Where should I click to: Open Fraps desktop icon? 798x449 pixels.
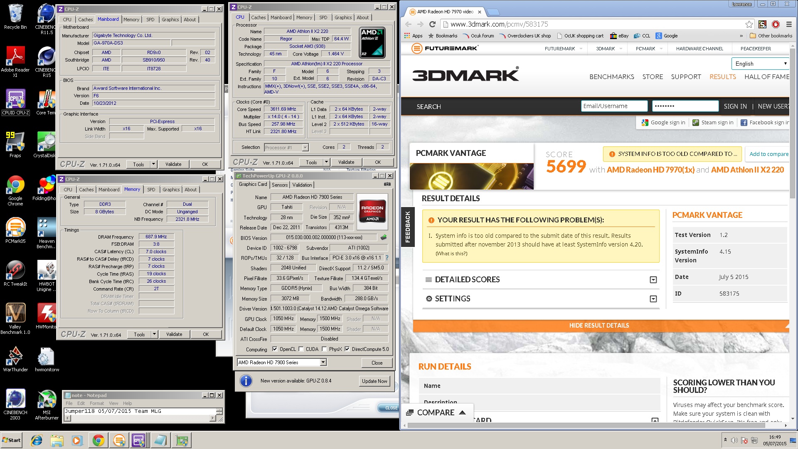pos(15,145)
